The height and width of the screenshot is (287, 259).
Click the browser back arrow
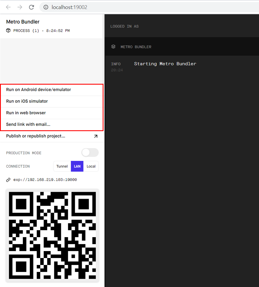tap(8, 7)
